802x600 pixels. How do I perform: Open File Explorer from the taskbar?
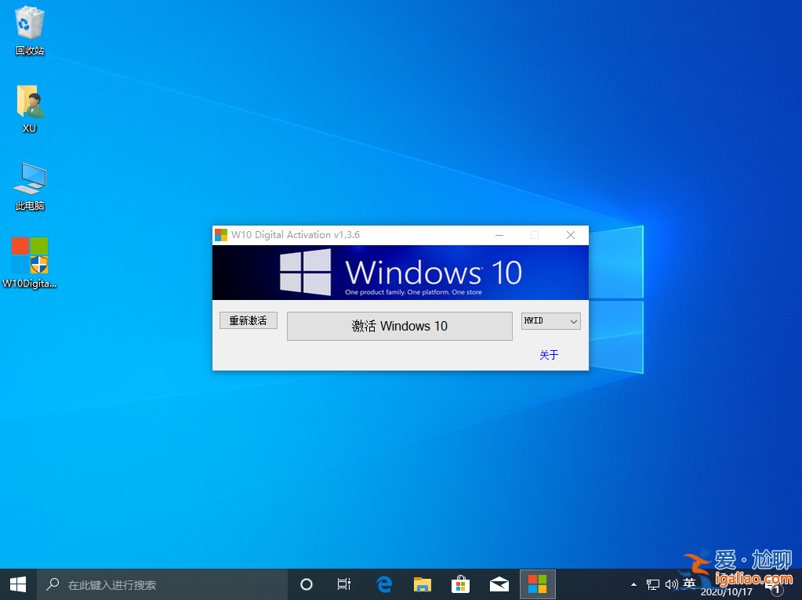(x=422, y=584)
